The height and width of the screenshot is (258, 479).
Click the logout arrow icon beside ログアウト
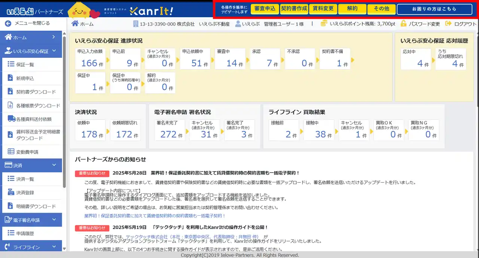pyautogui.click(x=448, y=24)
